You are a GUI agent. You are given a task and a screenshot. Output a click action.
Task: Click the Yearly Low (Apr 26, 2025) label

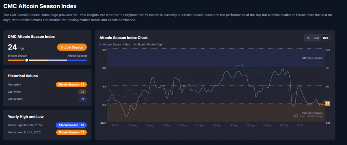[24, 133]
